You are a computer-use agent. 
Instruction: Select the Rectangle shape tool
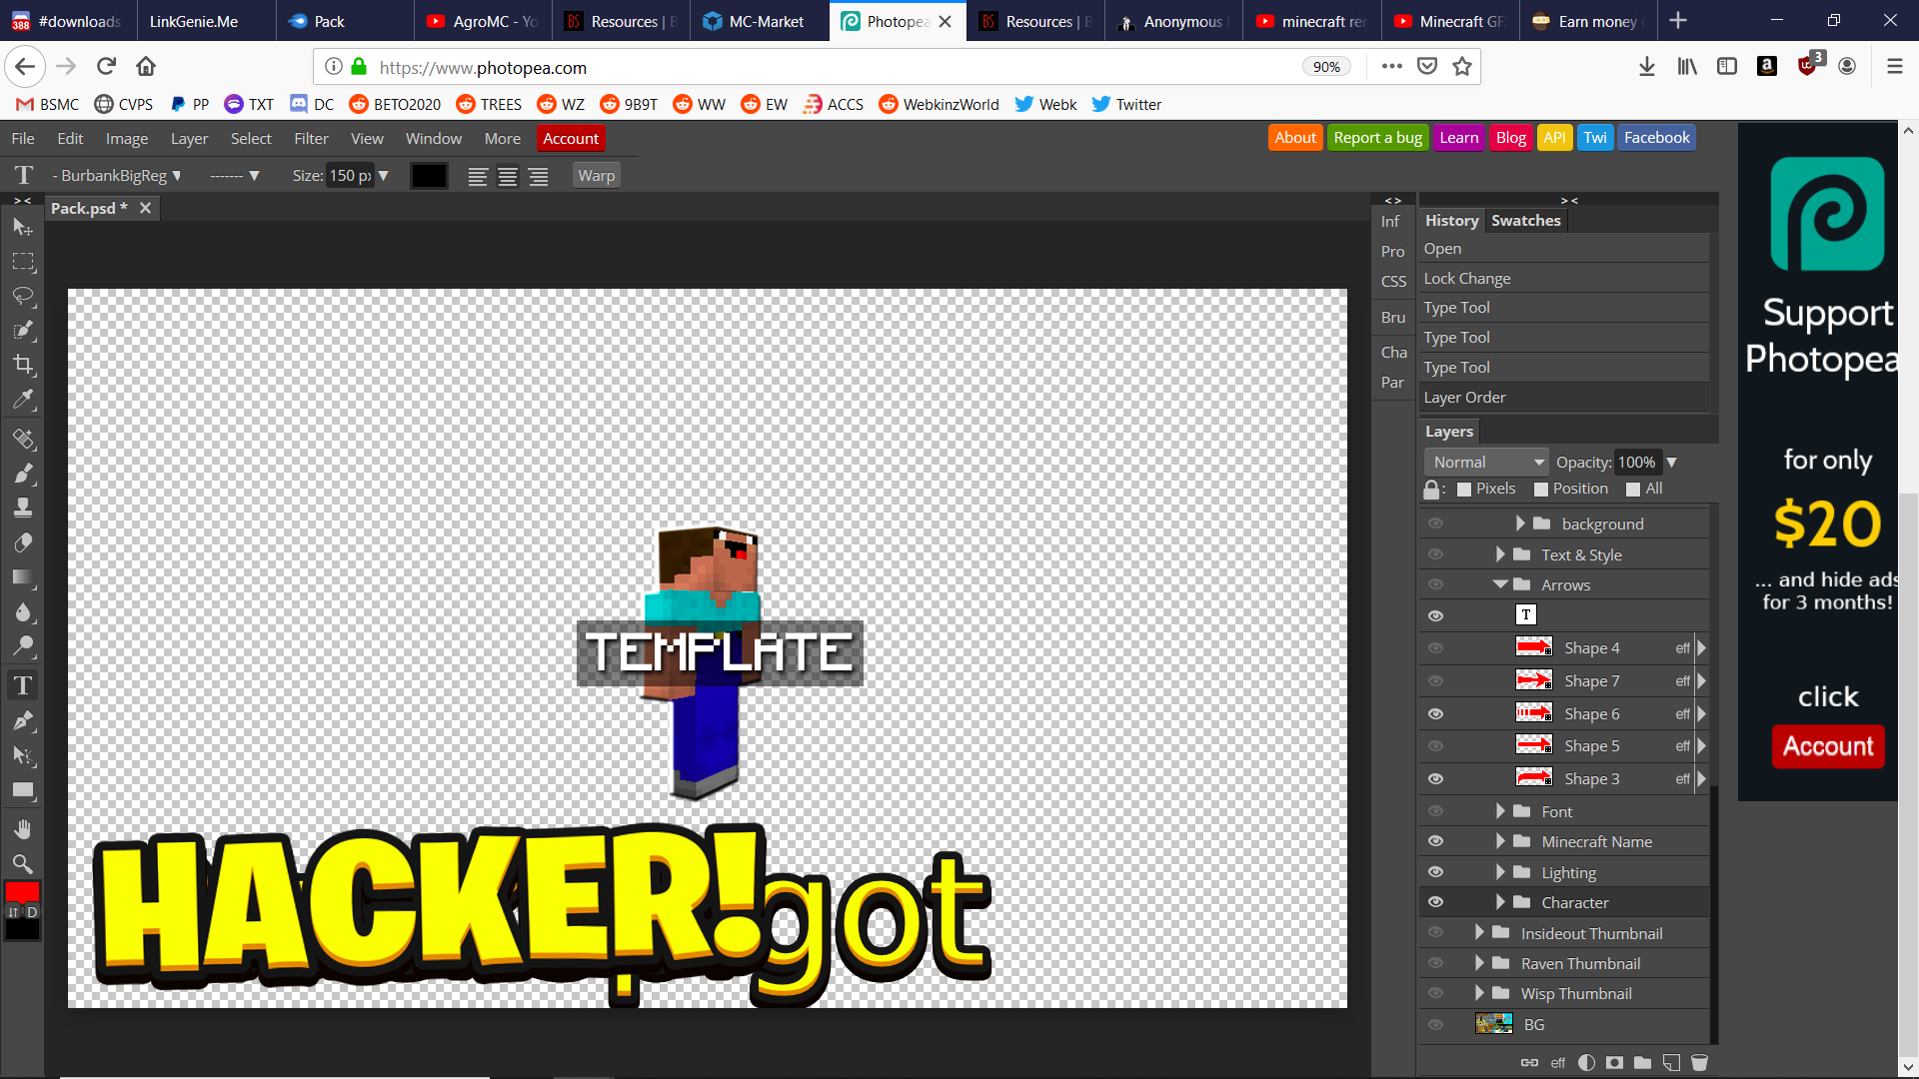point(23,790)
